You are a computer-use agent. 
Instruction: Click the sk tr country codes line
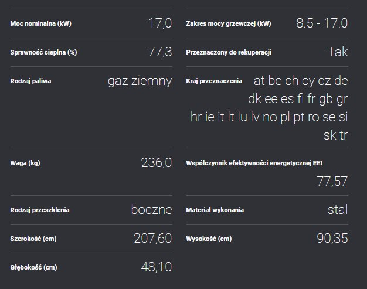point(336,135)
